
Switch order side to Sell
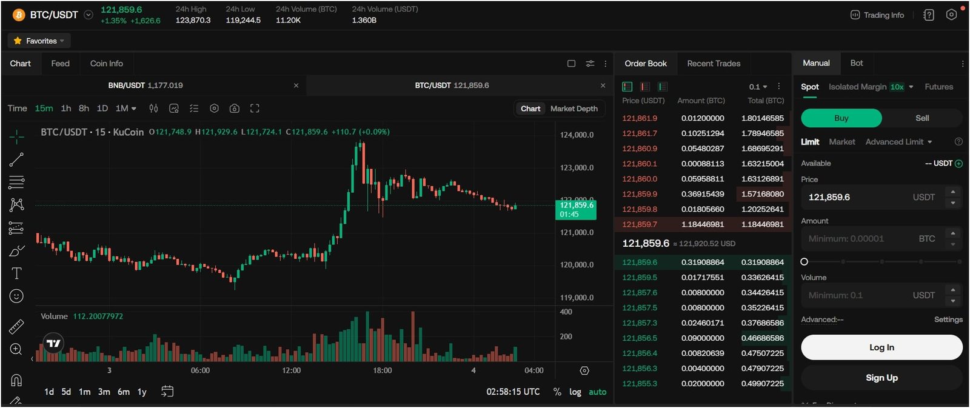point(921,118)
